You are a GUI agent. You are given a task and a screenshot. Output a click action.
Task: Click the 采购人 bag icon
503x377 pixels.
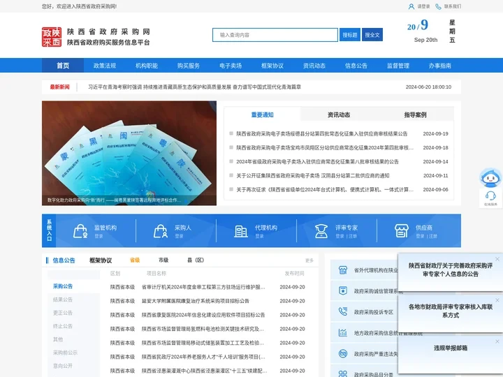(x=161, y=231)
